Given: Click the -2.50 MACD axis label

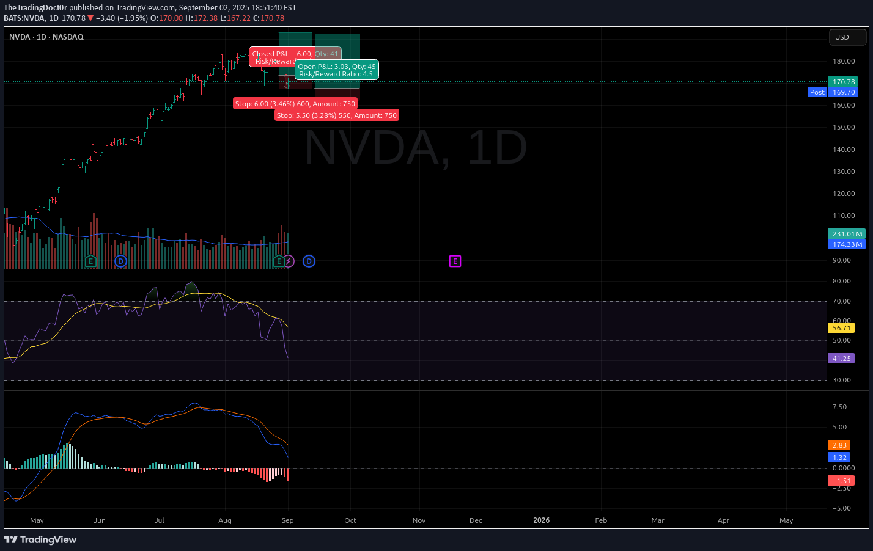Looking at the screenshot, I should click(x=841, y=488).
